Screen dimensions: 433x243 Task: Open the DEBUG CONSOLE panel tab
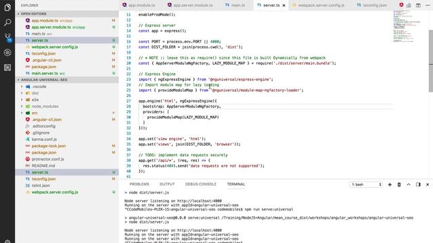201,184
